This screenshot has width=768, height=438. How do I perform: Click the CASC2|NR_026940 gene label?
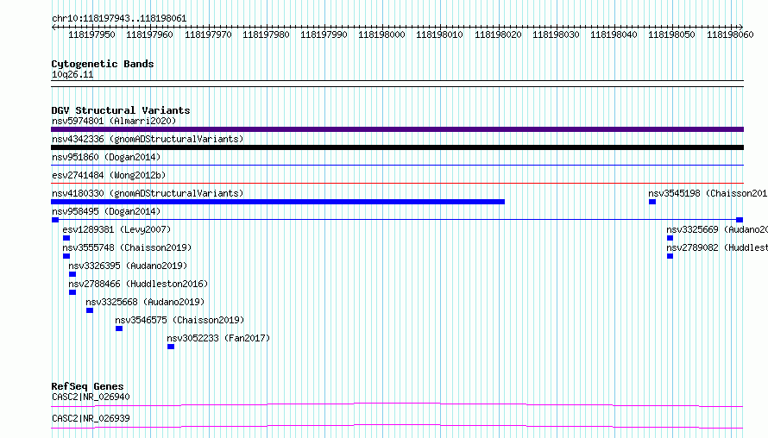[91, 397]
